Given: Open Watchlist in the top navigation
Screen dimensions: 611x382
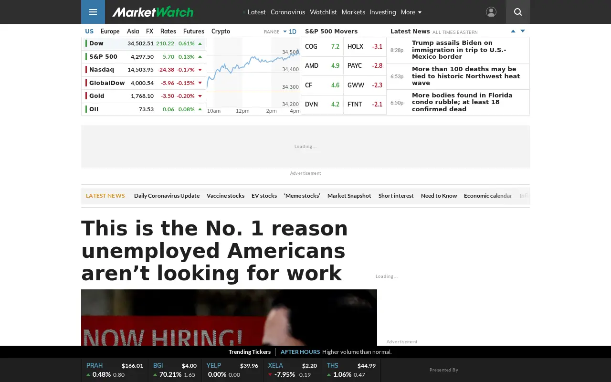Looking at the screenshot, I should 323,12.
